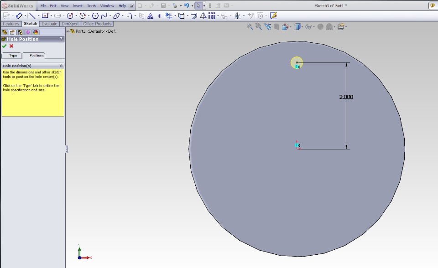Click the 2.000 dimension value
The width and height of the screenshot is (438, 268).
tap(346, 97)
